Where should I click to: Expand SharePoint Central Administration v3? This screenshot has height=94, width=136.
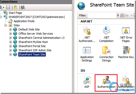pos(10,38)
